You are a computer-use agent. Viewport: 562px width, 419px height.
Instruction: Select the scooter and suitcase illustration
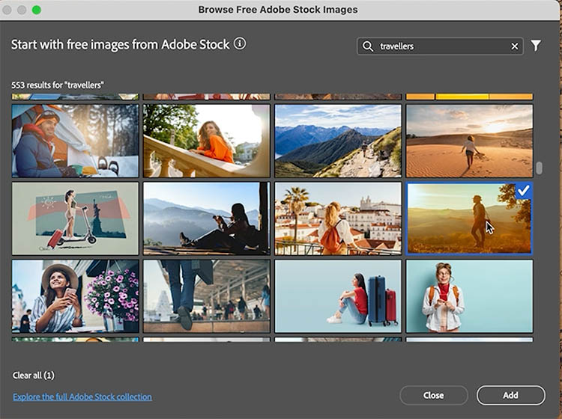75,218
